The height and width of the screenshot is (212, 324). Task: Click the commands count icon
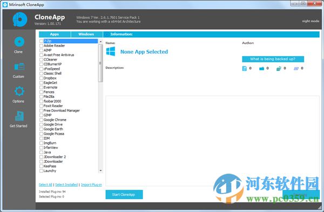pyautogui.click(x=296, y=68)
